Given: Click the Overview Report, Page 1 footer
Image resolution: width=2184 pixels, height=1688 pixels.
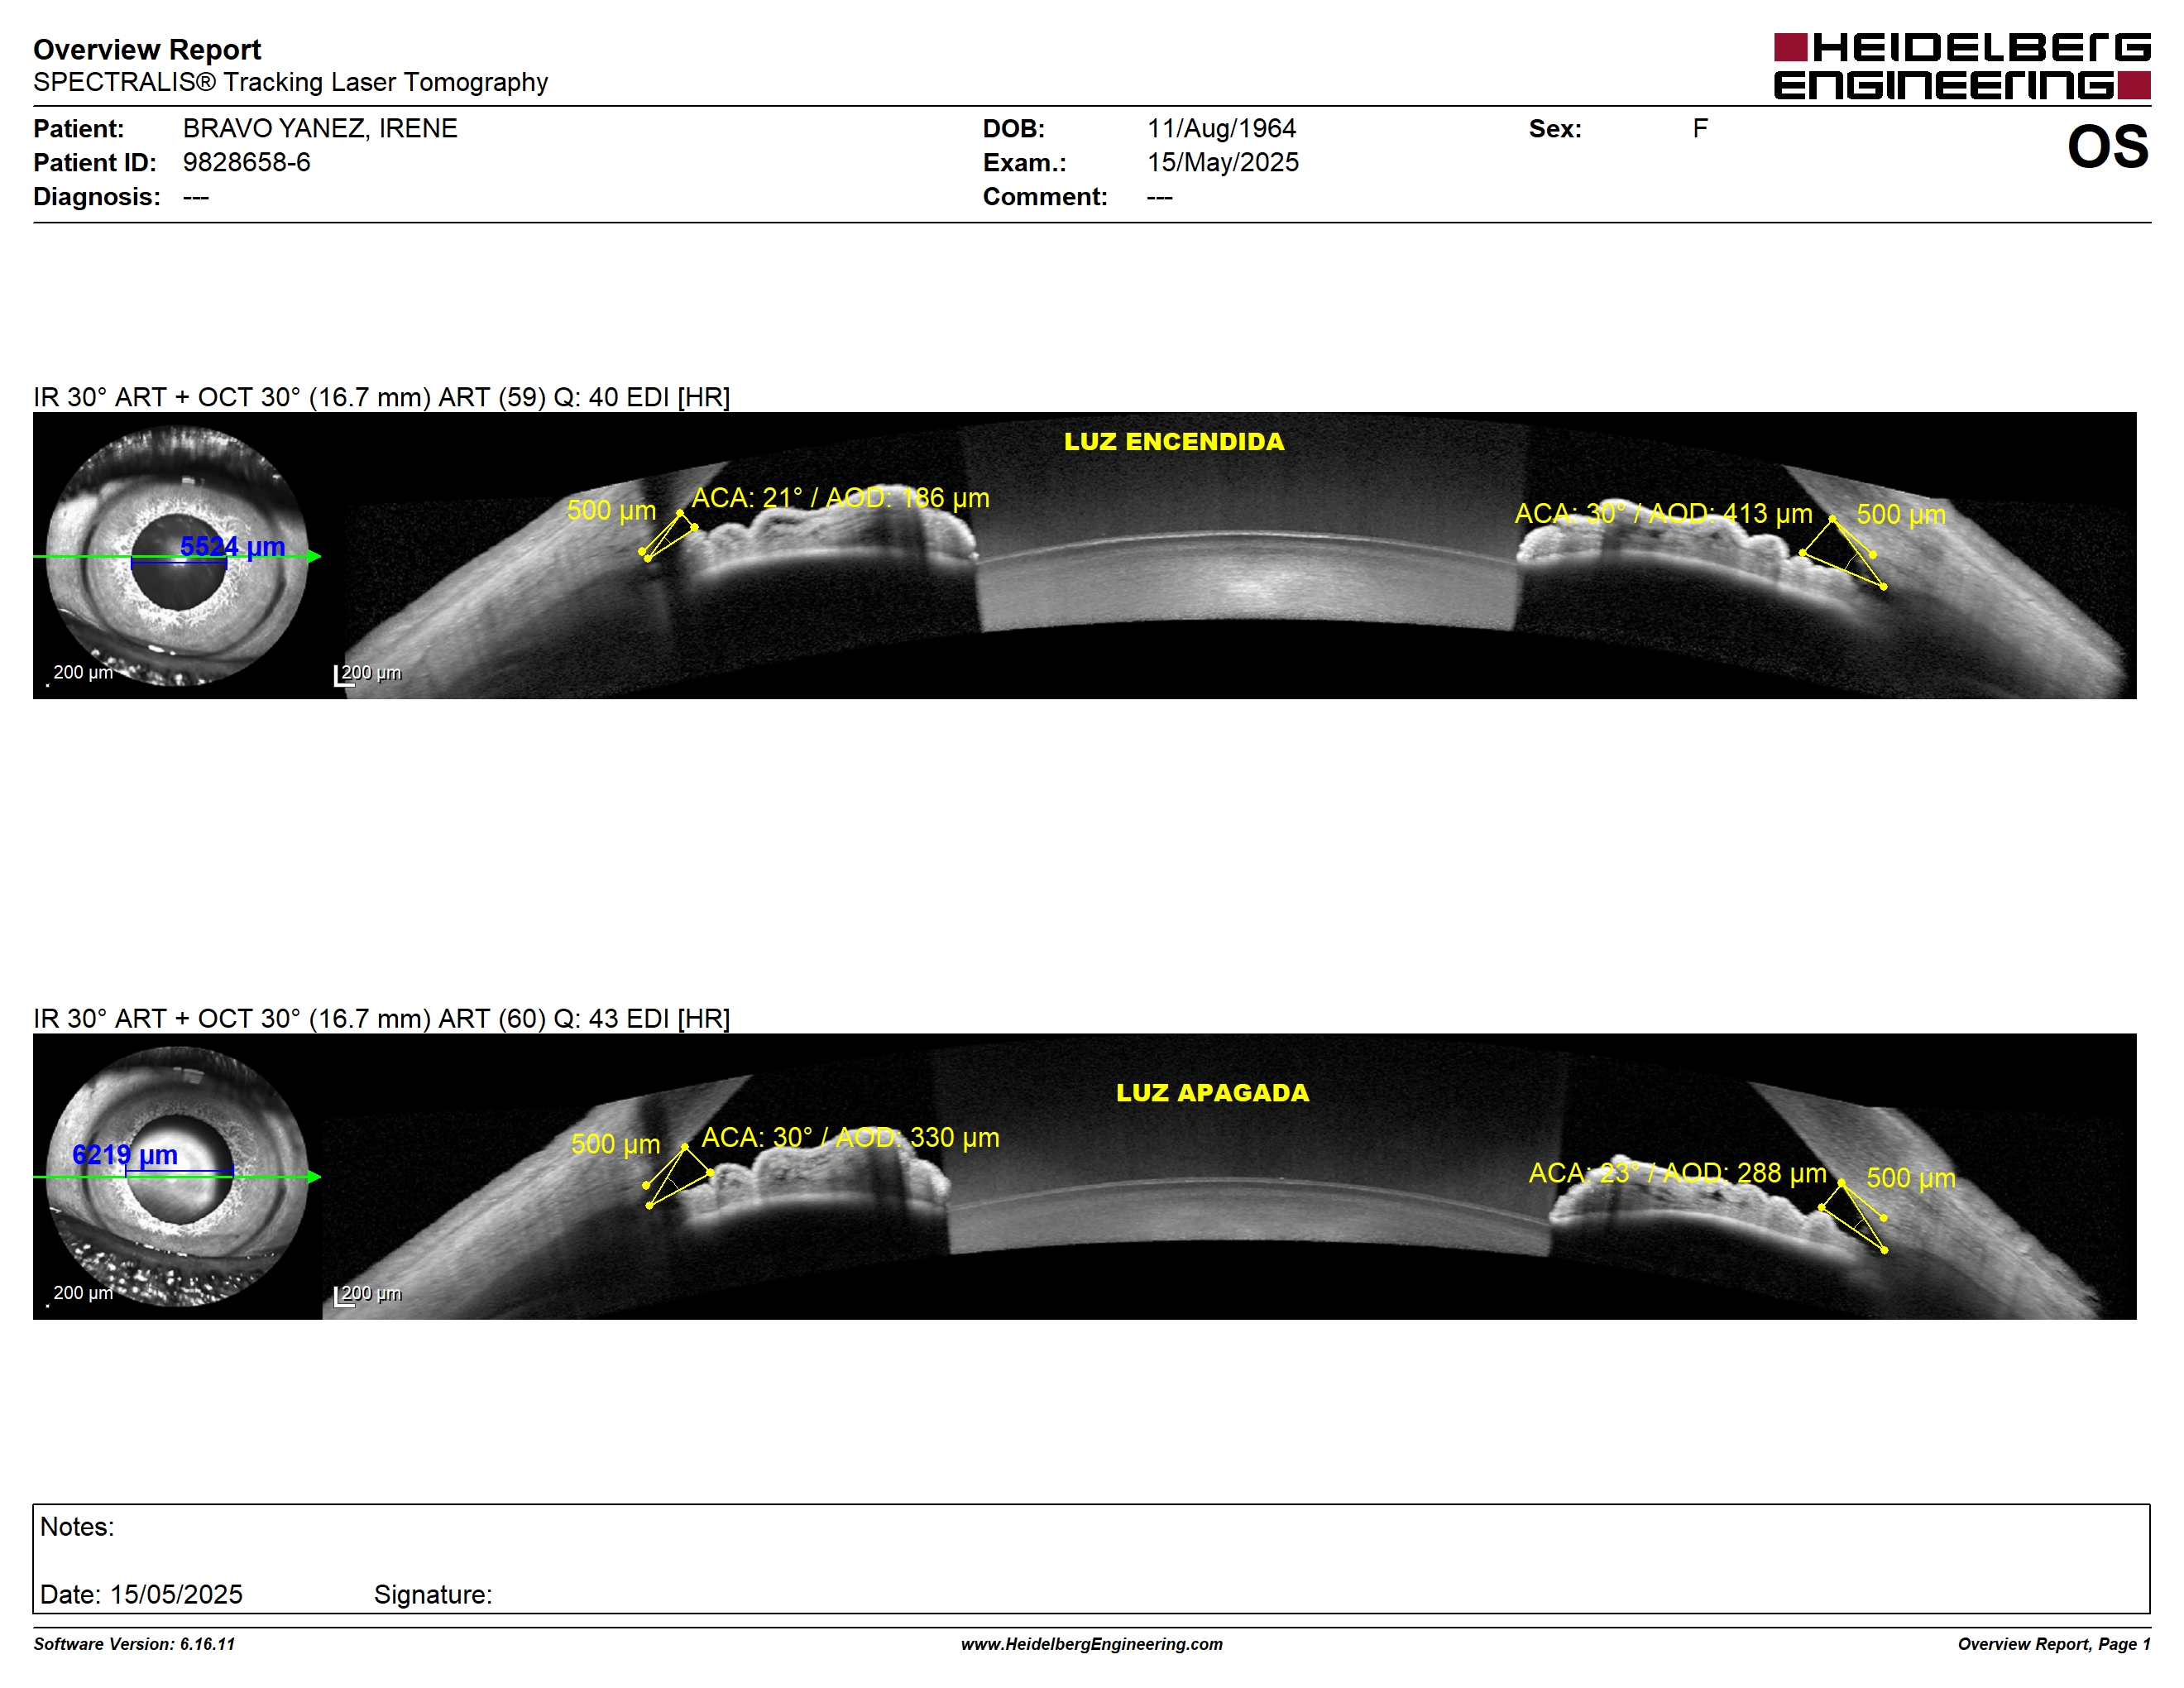Looking at the screenshot, I should [2054, 1644].
